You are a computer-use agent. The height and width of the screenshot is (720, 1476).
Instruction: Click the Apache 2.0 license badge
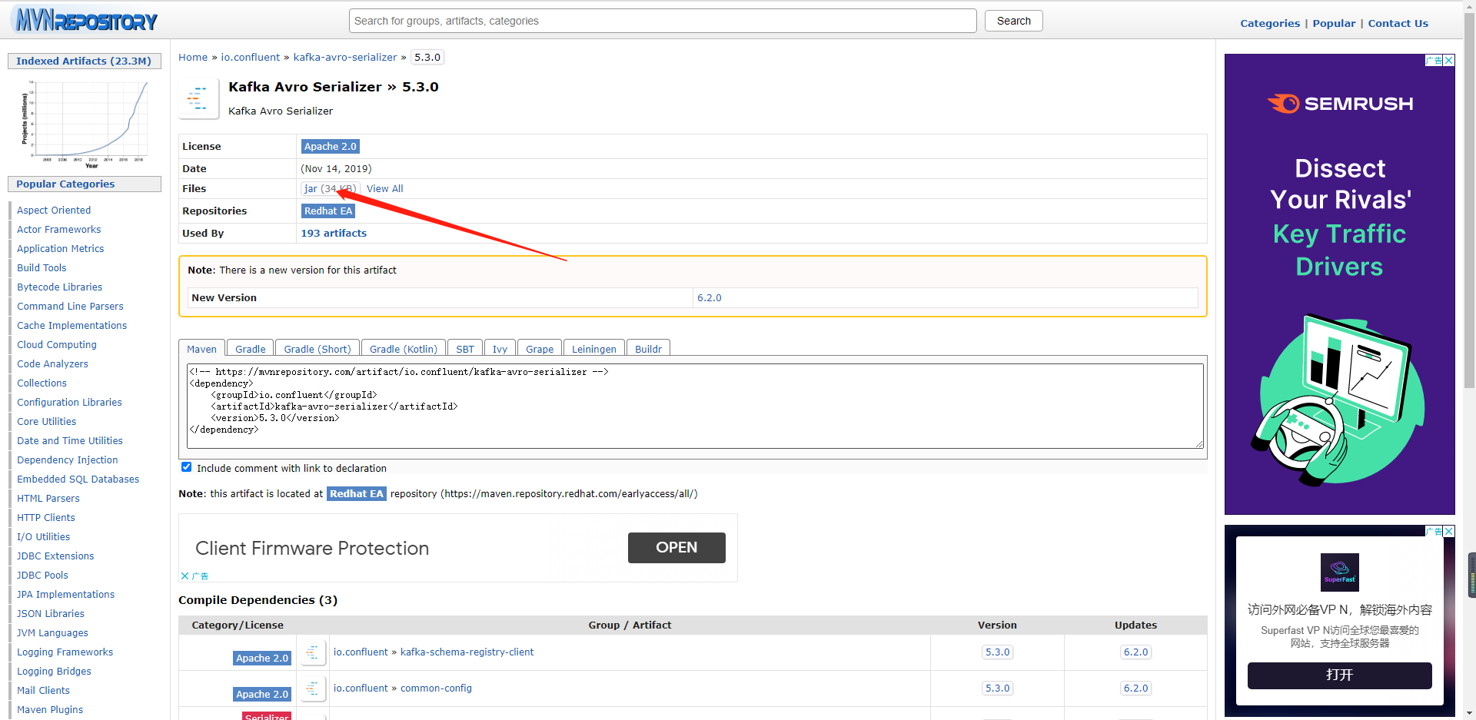(331, 146)
